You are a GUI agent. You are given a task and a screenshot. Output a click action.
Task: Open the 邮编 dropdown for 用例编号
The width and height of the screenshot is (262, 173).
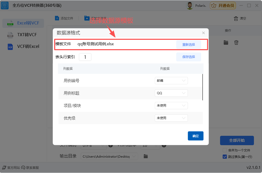pyautogui.click(x=171, y=81)
